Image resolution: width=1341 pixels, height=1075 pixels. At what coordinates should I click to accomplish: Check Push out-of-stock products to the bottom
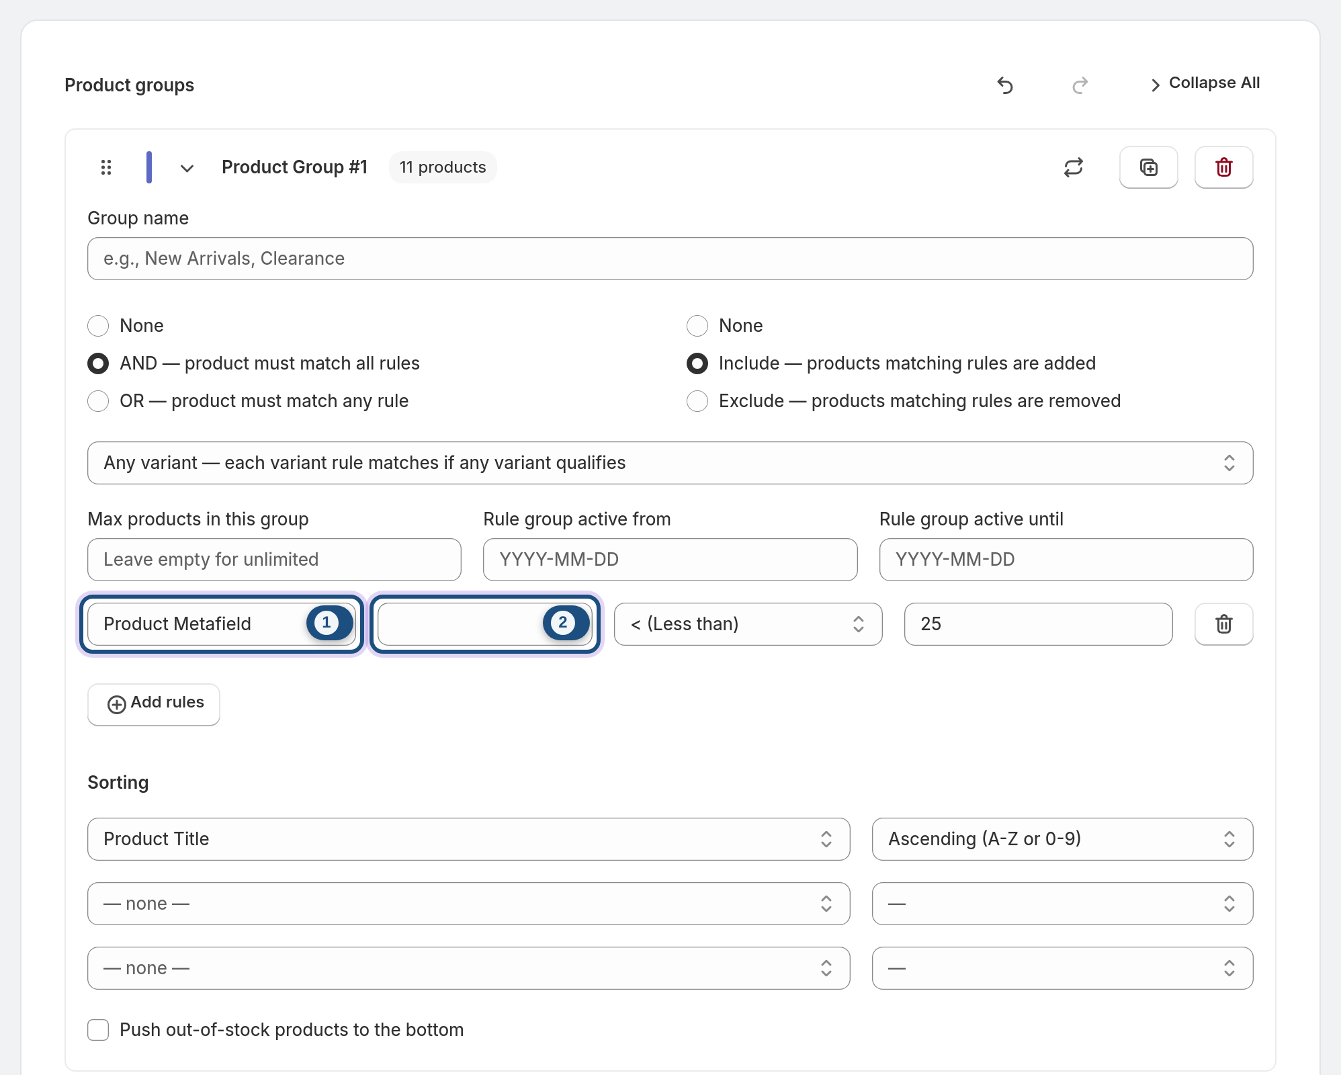tap(98, 1030)
